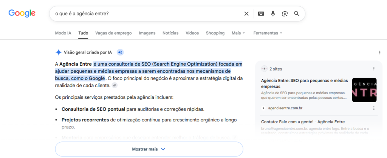Open the Ferramentas dropdown
This screenshot has width=387, height=158.
tap(268, 33)
